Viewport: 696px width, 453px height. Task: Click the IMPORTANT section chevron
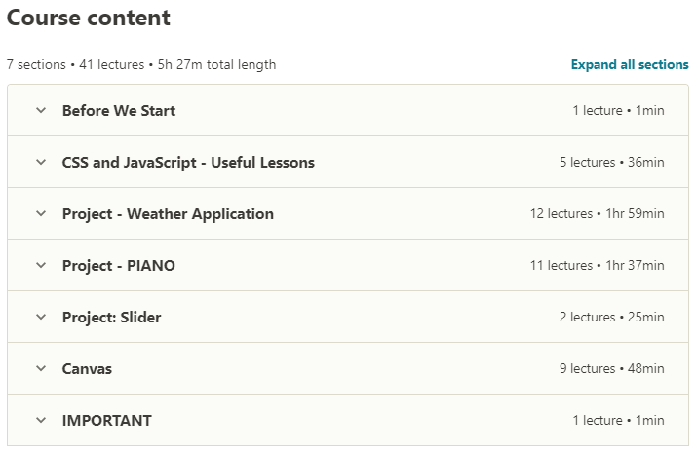[x=41, y=421]
